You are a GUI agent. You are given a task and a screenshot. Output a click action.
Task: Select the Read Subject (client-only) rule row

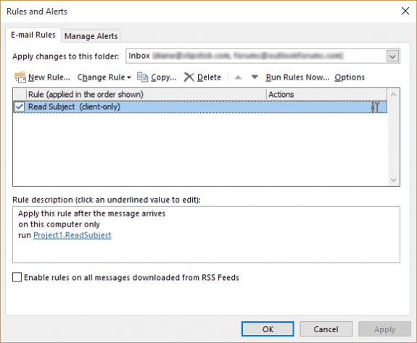(x=200, y=106)
